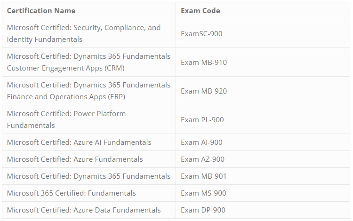Image resolution: width=353 pixels, height=221 pixels.
Task: Click the Certification Name column header
Action: pos(41,11)
